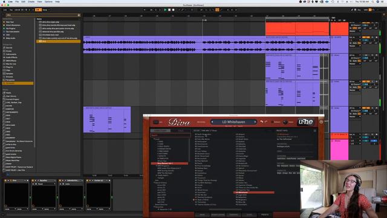This screenshot has height=218, width=387.
Task: Select the MIDI clip at arrangement start
Action: [107, 120]
